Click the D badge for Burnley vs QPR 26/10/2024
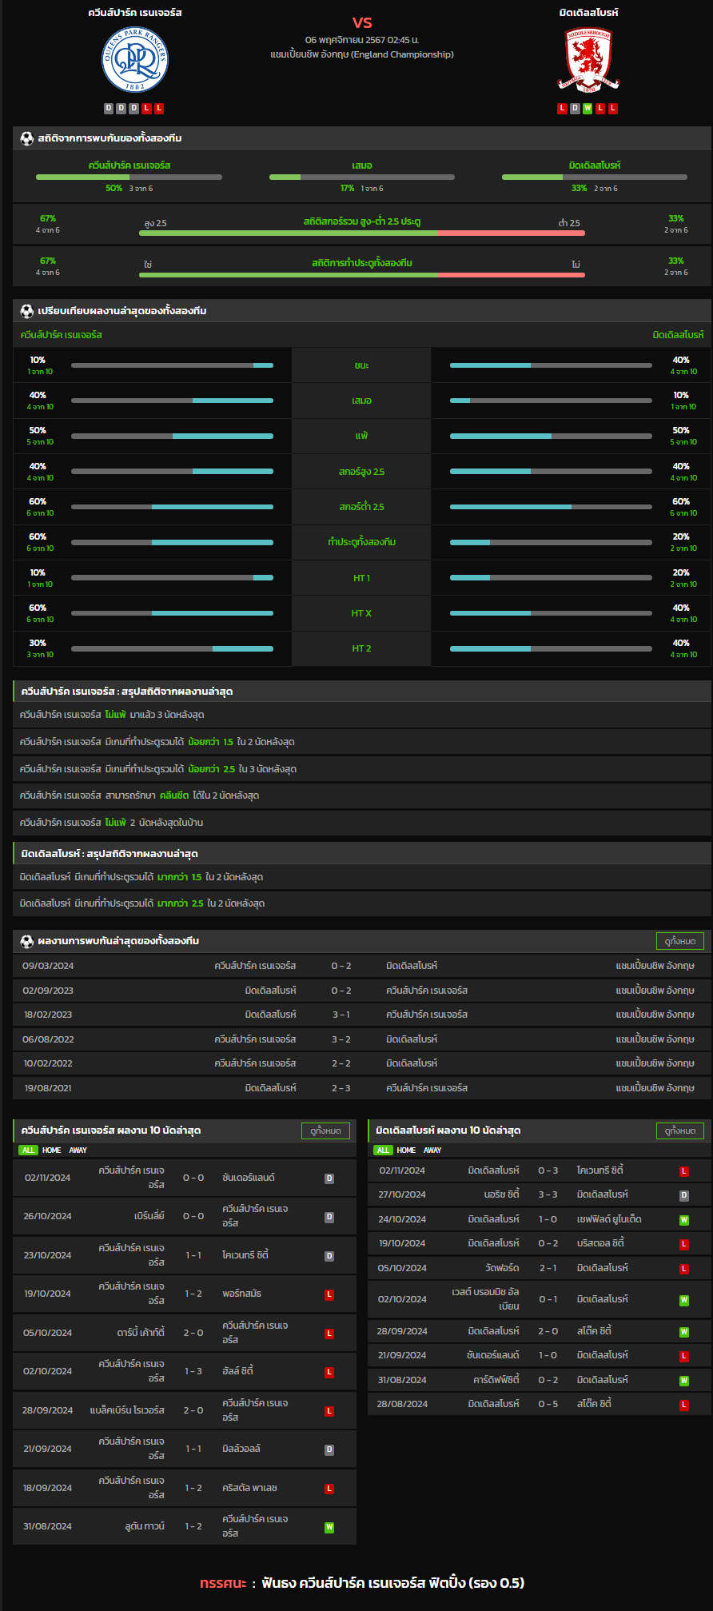 pos(329,1217)
